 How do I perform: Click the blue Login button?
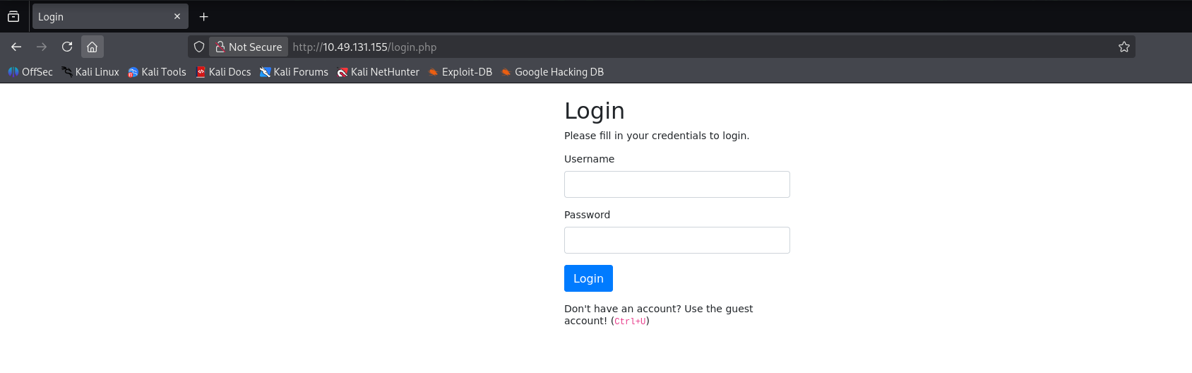tap(588, 278)
